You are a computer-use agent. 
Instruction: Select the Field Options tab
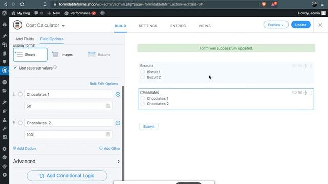[x=51, y=39]
